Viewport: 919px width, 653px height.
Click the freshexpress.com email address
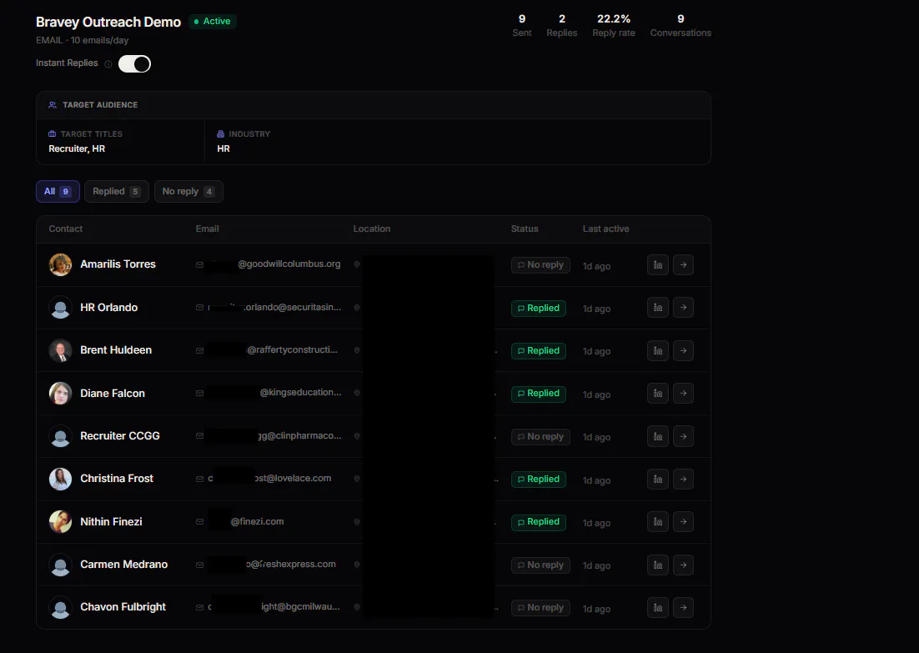click(x=273, y=565)
